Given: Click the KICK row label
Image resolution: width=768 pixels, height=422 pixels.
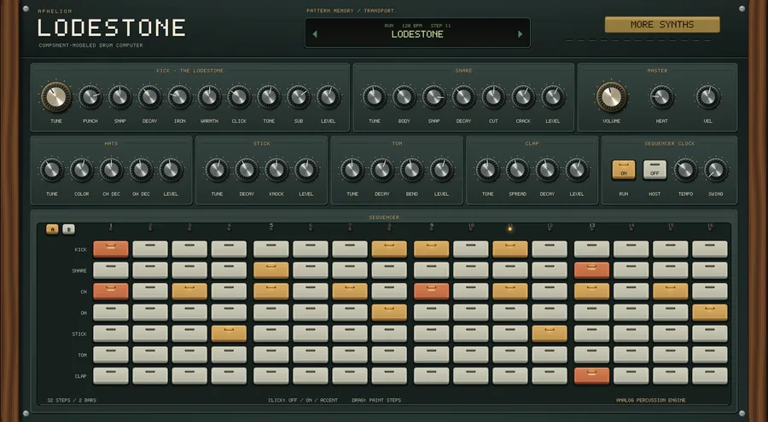Looking at the screenshot, I should (81, 250).
